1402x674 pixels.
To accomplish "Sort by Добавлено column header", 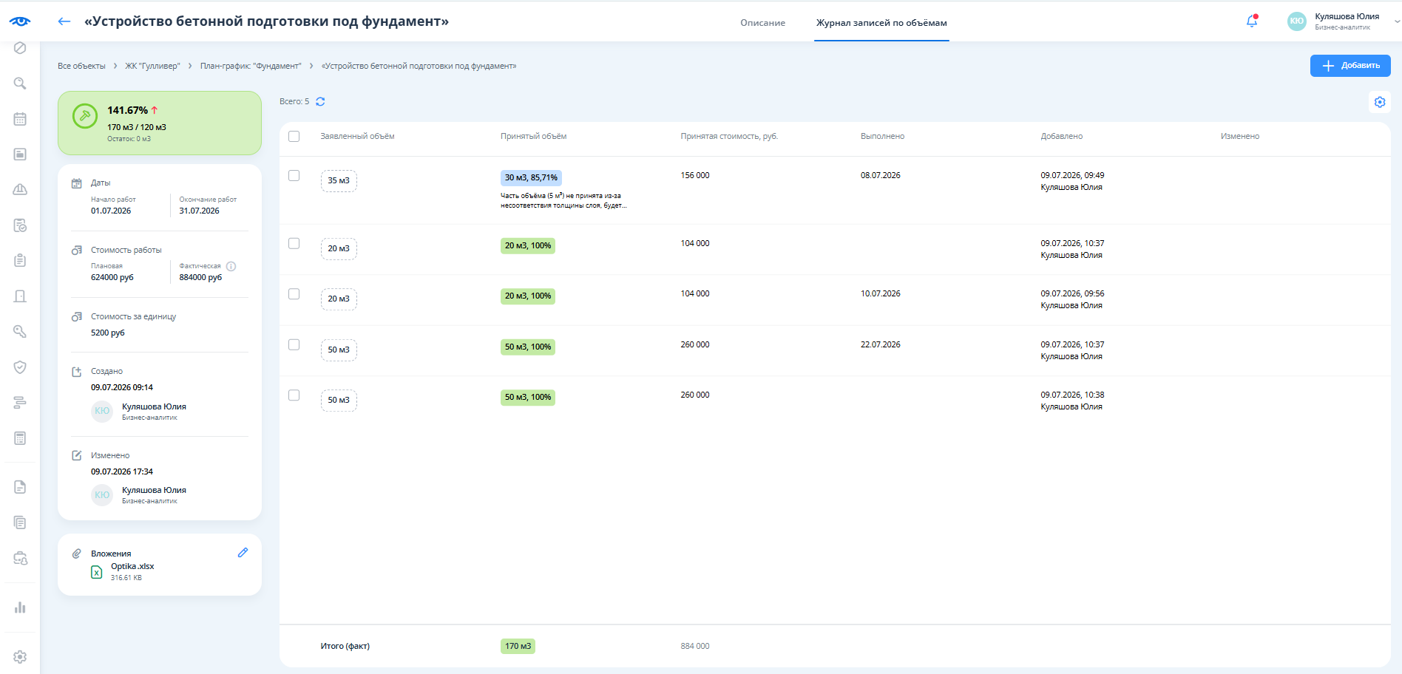I will click(x=1061, y=136).
